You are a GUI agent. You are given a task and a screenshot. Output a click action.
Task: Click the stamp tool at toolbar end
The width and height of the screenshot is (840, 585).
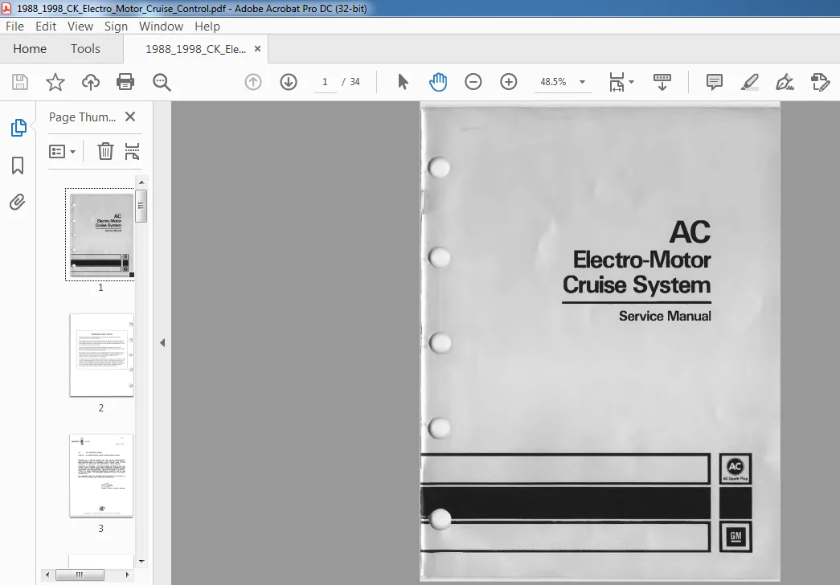pyautogui.click(x=820, y=82)
